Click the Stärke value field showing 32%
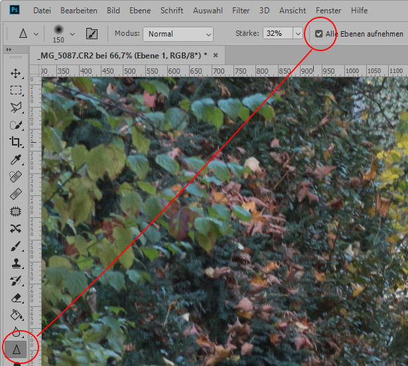 (275, 33)
